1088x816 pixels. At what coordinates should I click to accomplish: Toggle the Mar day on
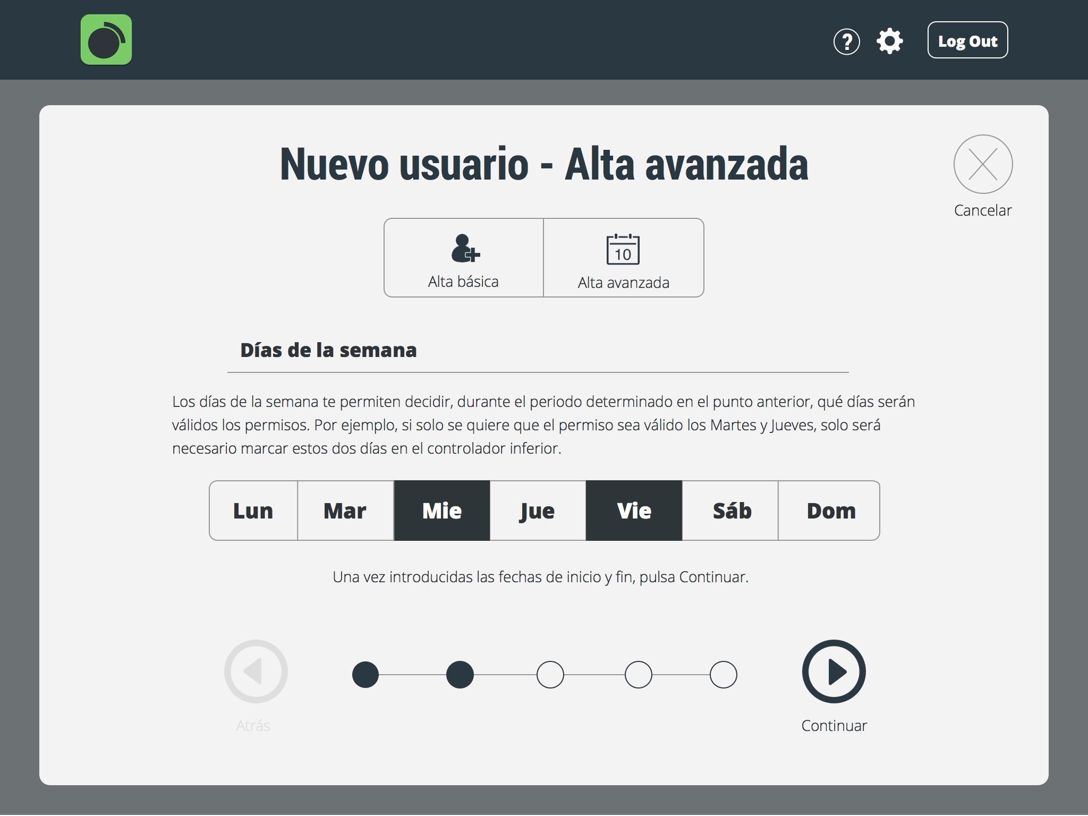tap(345, 511)
